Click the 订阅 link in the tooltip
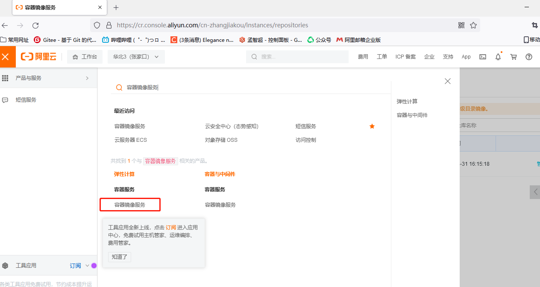The width and height of the screenshot is (540, 287). [x=171, y=228]
